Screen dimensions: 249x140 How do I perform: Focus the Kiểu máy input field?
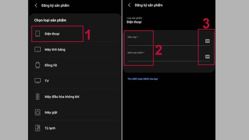pyautogui.click(x=165, y=40)
